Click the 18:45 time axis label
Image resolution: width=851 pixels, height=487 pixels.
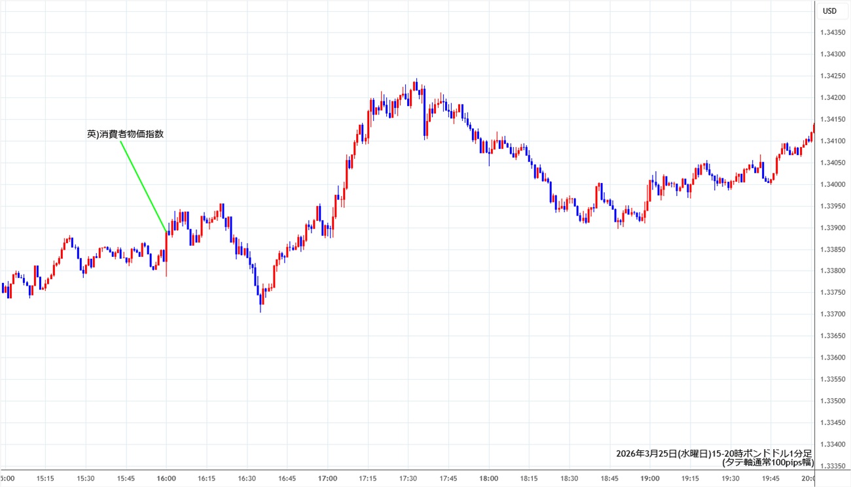pos(609,479)
